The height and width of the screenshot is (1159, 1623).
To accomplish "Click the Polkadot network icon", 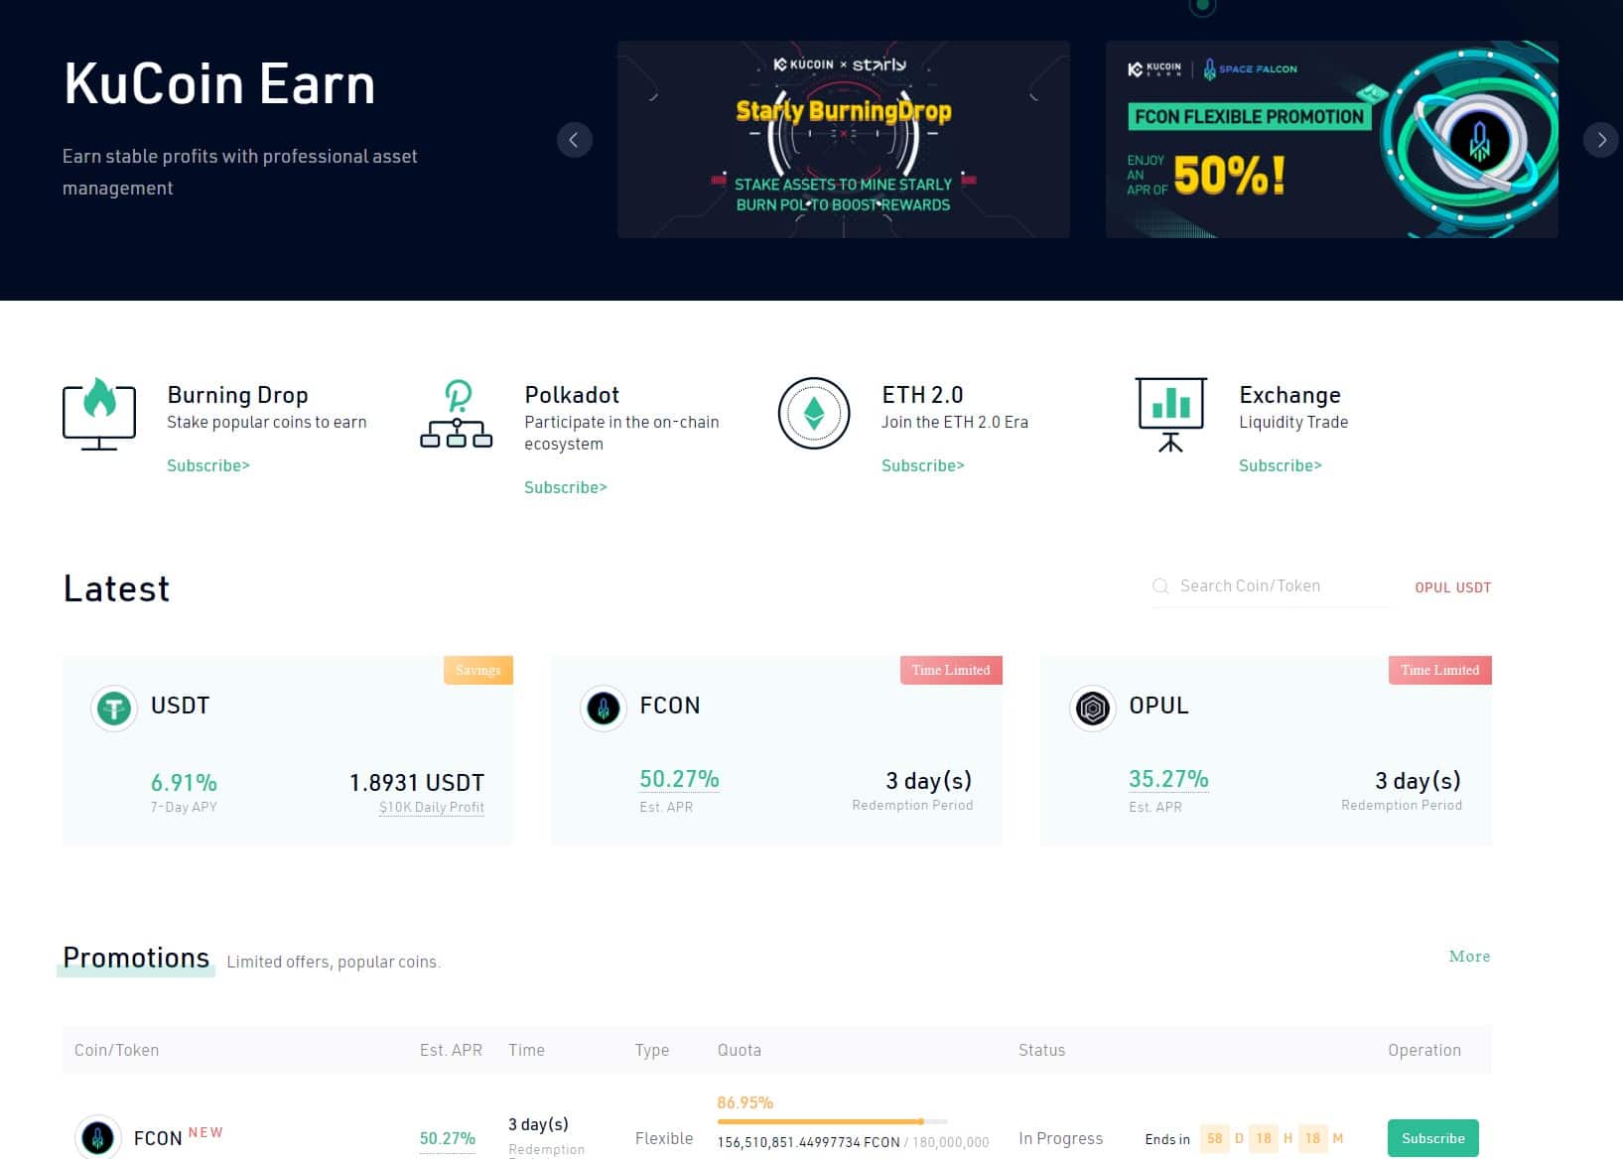I will pos(457,414).
